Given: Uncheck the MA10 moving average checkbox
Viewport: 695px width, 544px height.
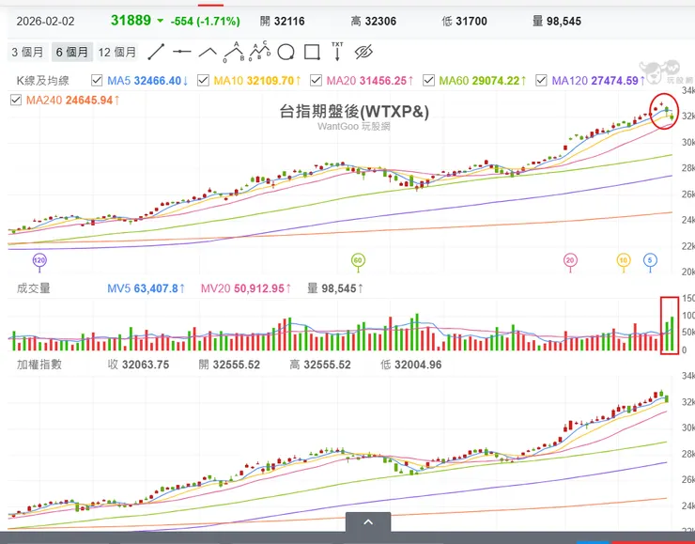Looking at the screenshot, I should tap(203, 80).
